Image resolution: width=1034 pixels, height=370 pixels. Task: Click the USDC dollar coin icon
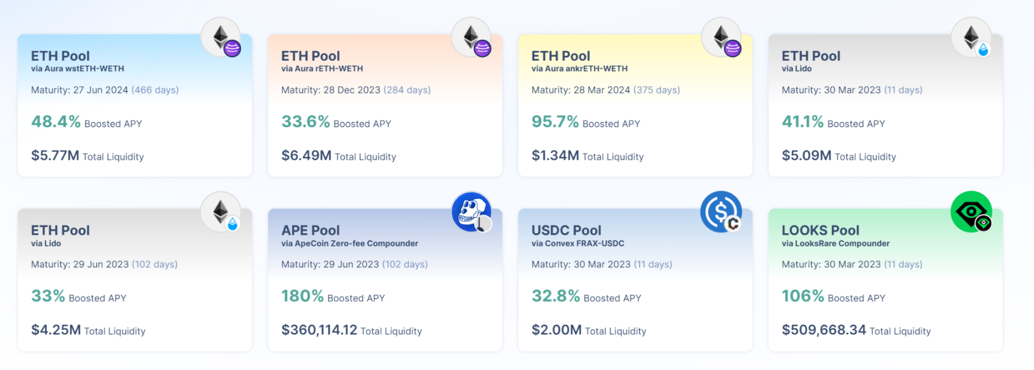click(x=721, y=212)
